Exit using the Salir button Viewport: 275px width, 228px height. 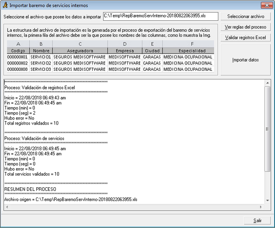pyautogui.click(x=257, y=220)
